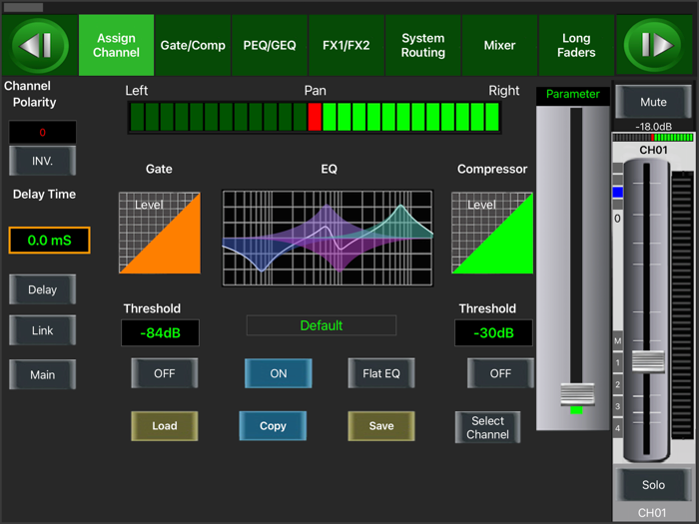
Task: Toggle the Delay button
Action: (42, 289)
